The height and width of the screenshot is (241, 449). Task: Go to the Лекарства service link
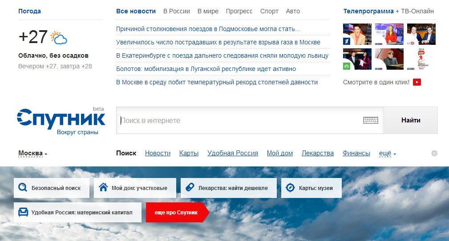coord(318,153)
